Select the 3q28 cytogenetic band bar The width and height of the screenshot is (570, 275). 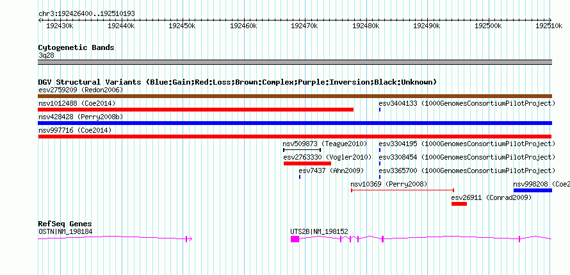295,62
